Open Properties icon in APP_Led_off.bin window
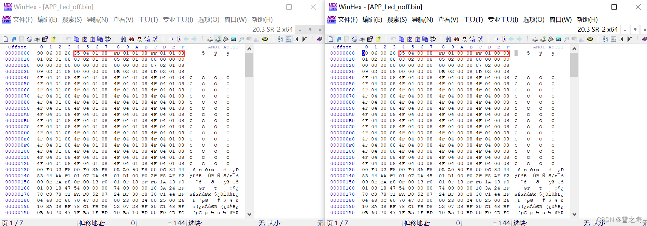 coord(45,39)
